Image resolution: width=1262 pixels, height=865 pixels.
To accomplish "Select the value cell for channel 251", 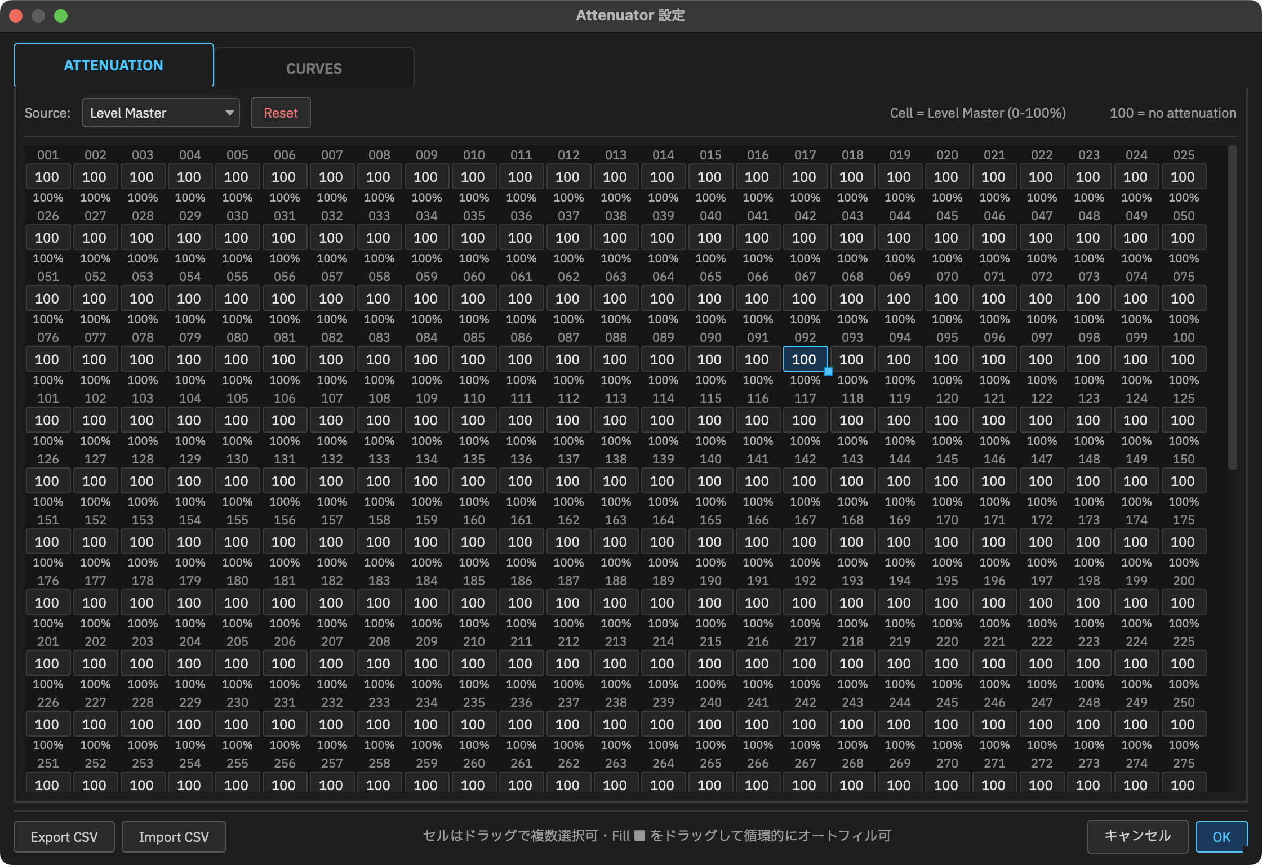I will [x=48, y=783].
